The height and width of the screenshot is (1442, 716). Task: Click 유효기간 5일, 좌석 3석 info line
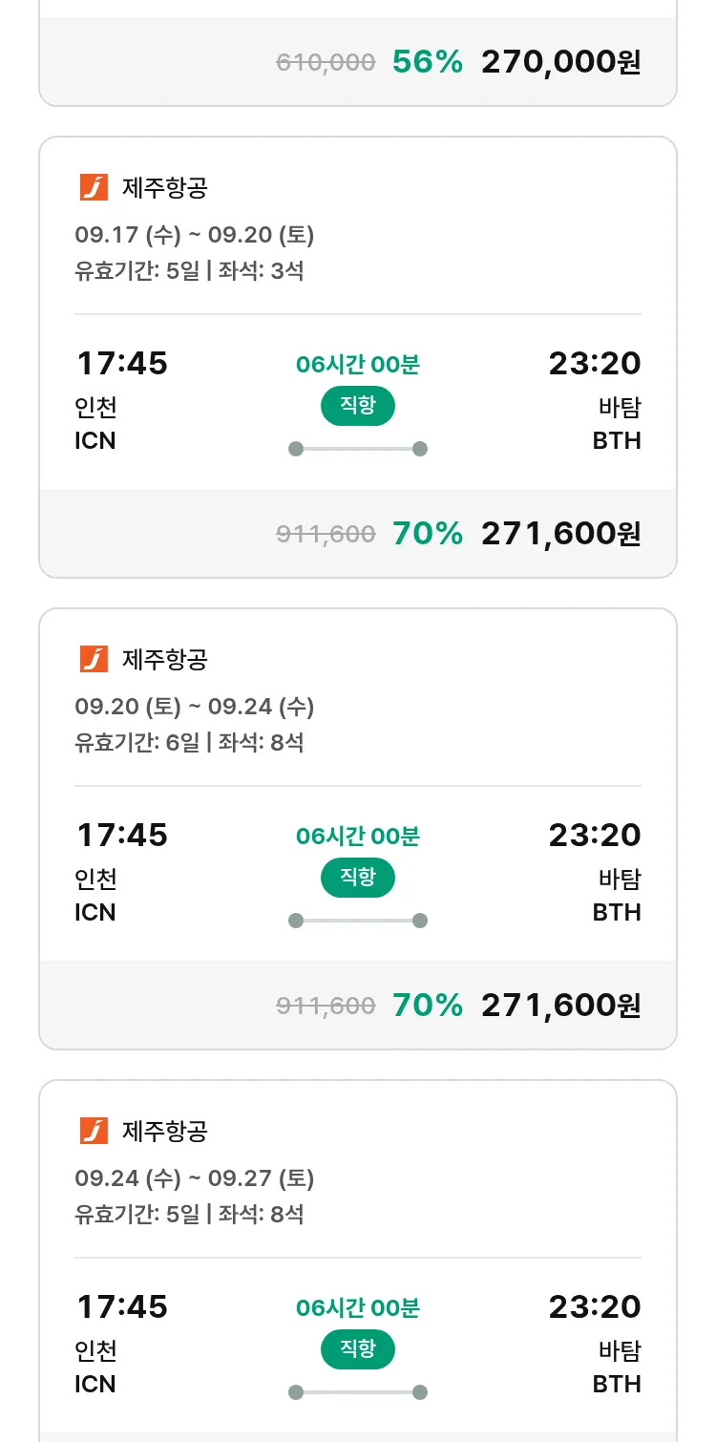(x=189, y=271)
